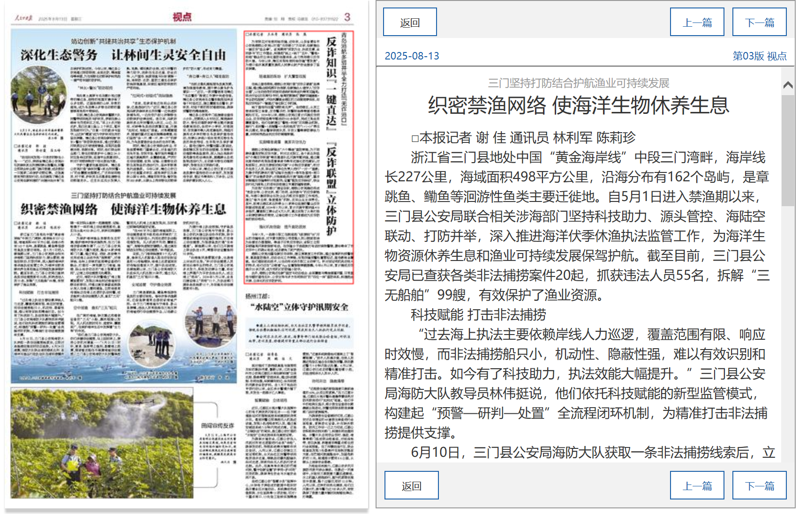Click the circular forest police photo
The height and width of the screenshot is (514, 799).
click(38, 95)
